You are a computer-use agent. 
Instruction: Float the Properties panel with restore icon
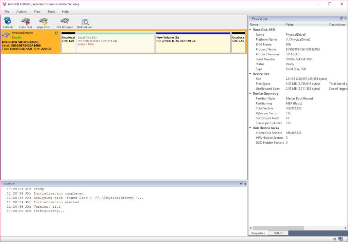[341, 18]
